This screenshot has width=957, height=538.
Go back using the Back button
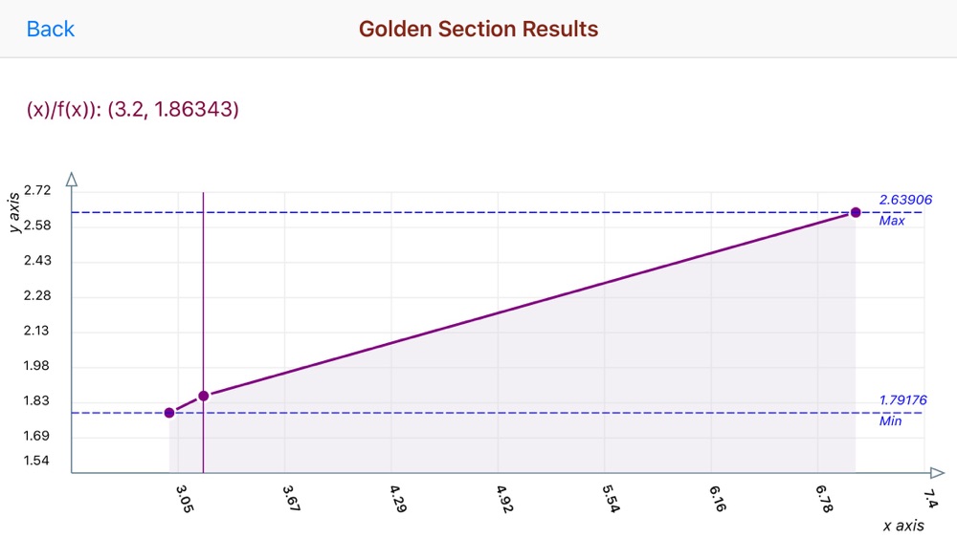50,29
